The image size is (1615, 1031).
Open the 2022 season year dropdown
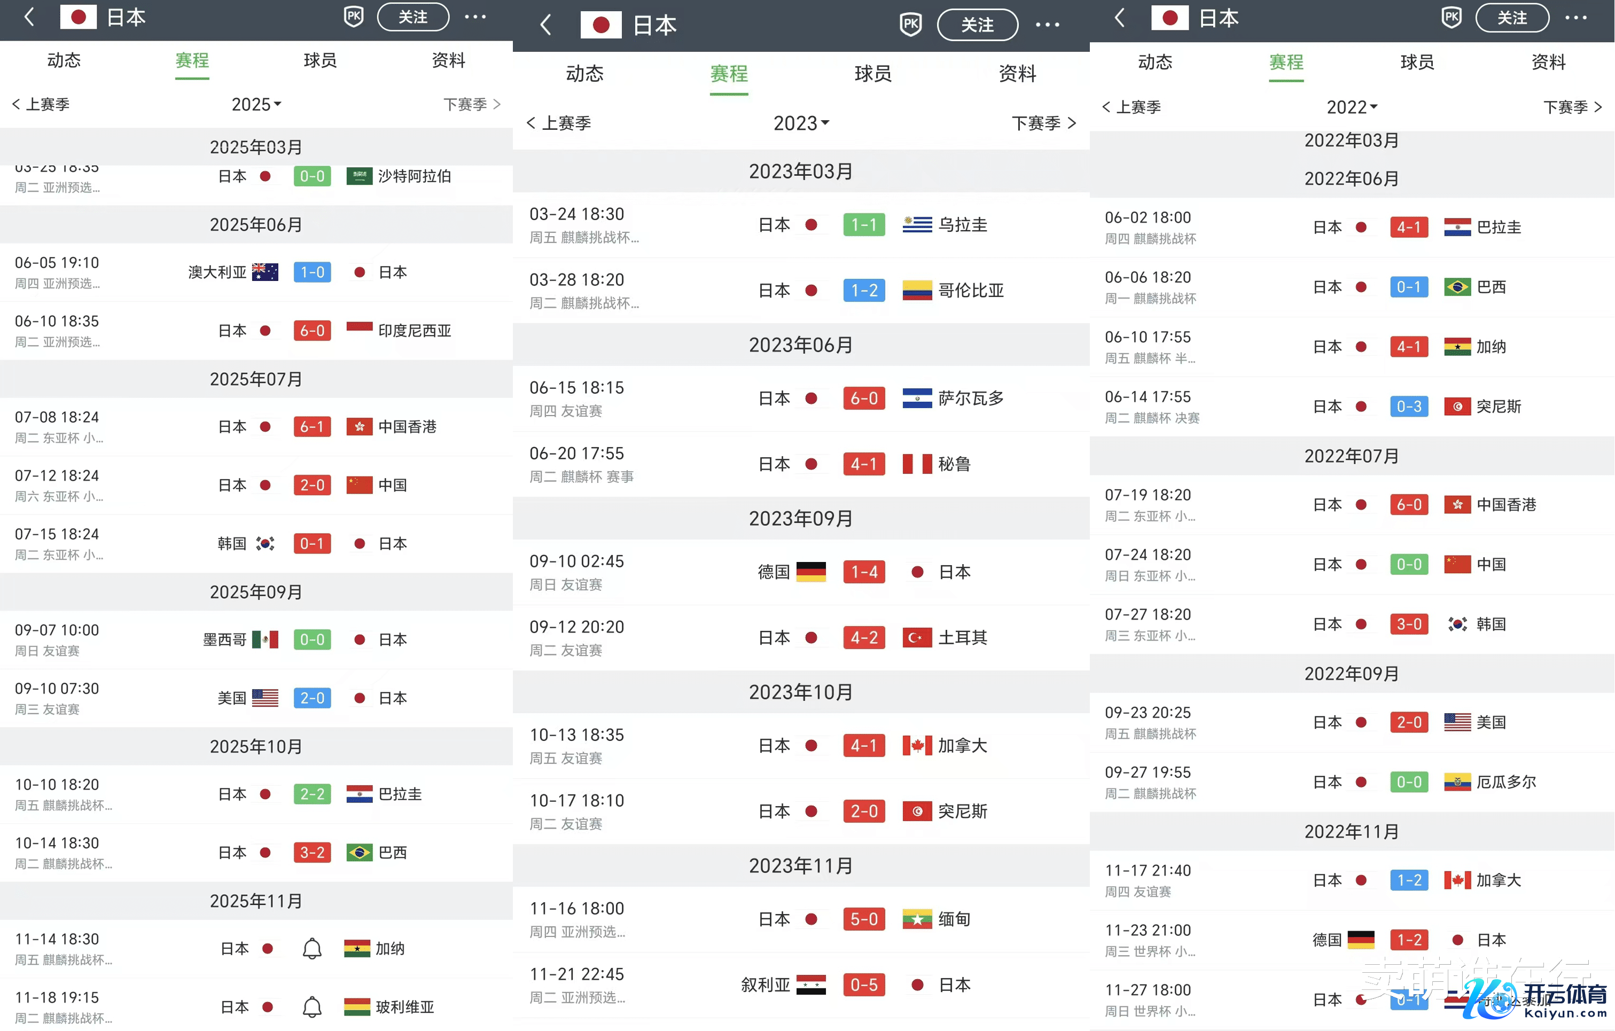tap(1352, 107)
